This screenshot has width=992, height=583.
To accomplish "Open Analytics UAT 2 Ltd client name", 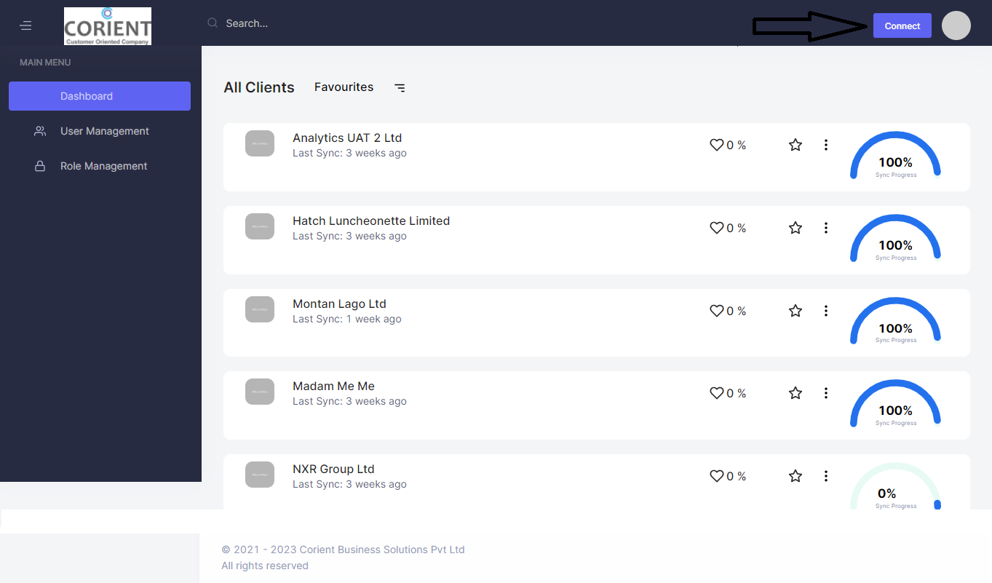I will (347, 138).
